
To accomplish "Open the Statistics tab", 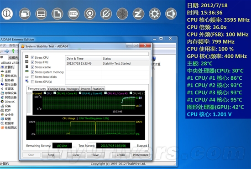I will tap(98, 89).
